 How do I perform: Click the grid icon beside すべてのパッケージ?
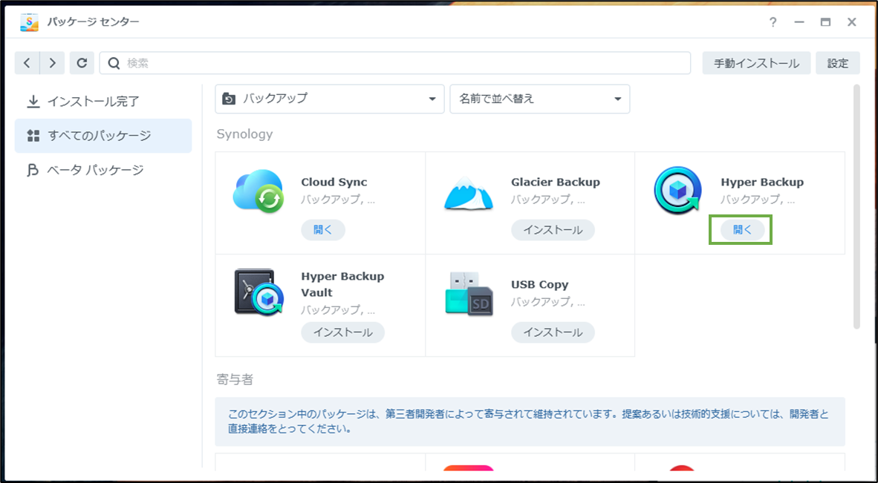33,135
